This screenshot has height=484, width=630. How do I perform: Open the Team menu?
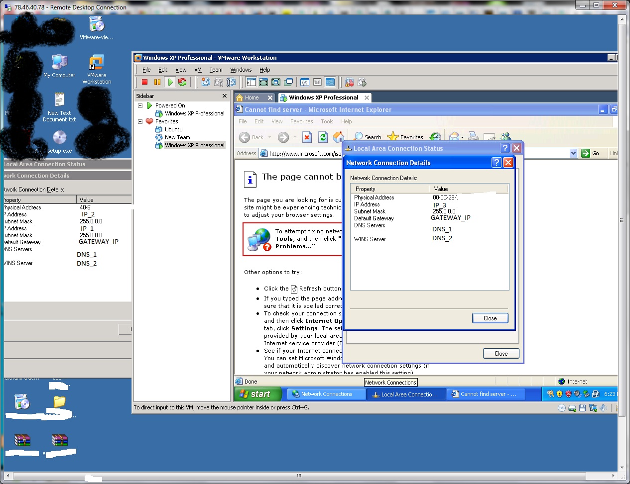click(216, 70)
